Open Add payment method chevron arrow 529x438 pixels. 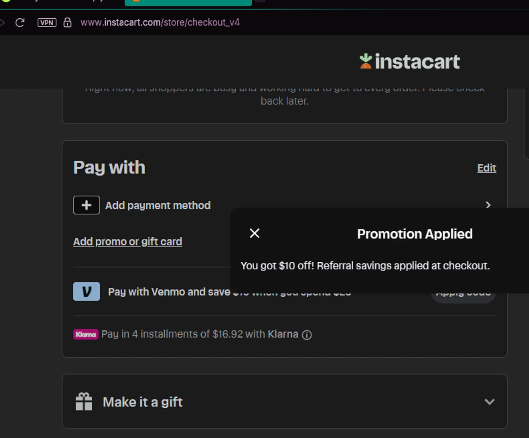[488, 205]
